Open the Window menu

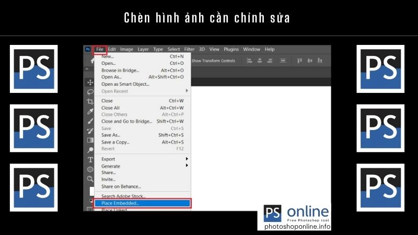pos(251,49)
